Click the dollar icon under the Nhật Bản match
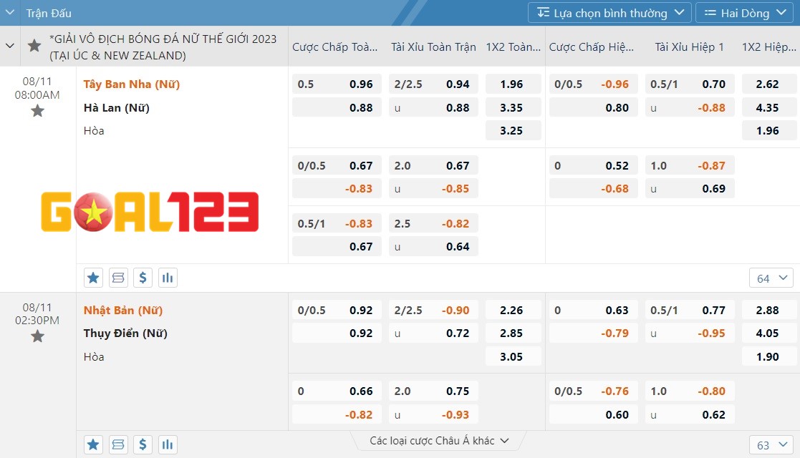This screenshot has width=800, height=458. click(x=143, y=444)
